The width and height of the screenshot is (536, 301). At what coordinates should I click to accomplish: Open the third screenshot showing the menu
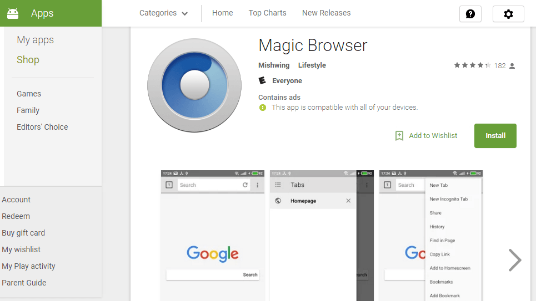431,236
